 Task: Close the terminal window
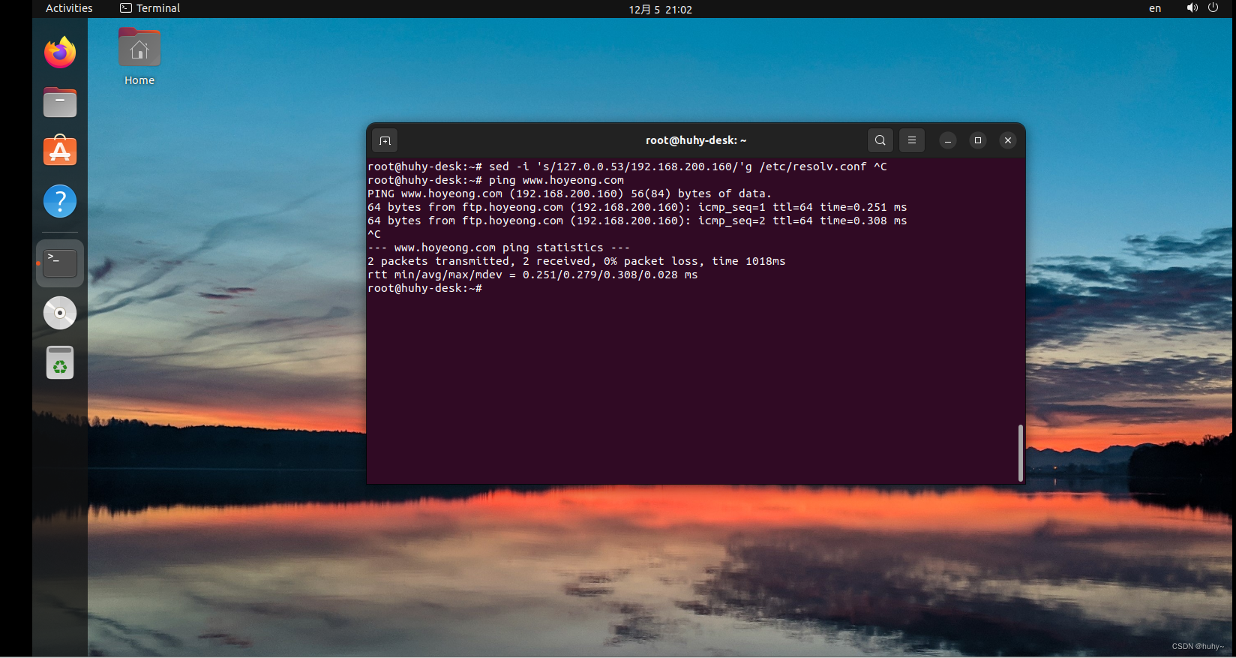coord(1008,140)
